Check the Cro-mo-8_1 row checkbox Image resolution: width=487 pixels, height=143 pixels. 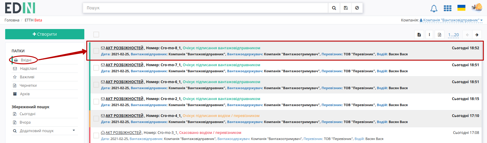96,51
